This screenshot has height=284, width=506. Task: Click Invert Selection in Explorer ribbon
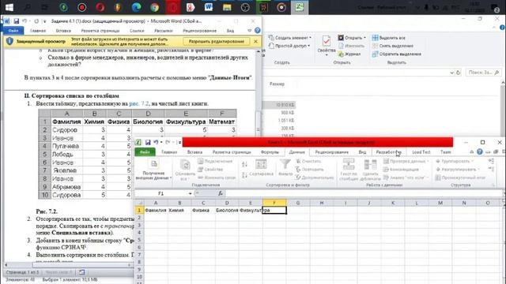(x=397, y=54)
